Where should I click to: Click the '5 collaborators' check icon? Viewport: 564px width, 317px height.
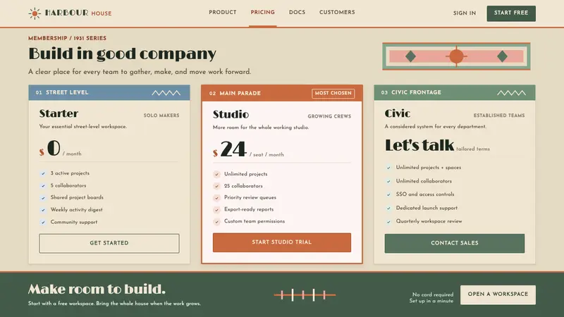(43, 186)
